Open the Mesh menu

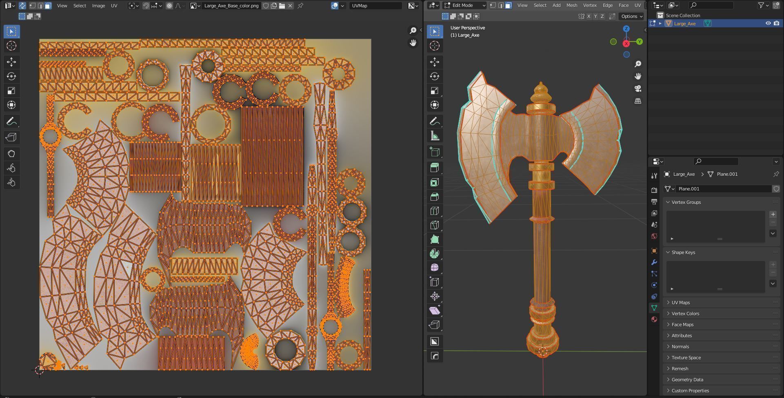(x=571, y=5)
